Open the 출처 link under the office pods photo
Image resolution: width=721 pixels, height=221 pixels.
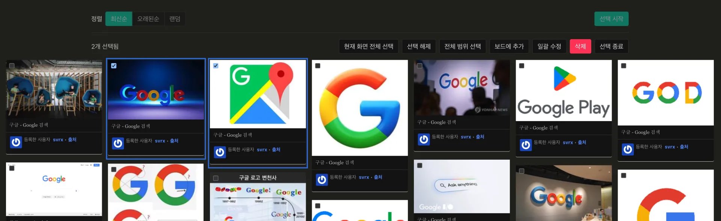coord(72,139)
